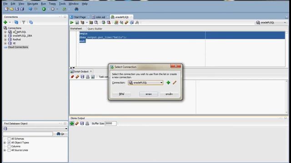Screen dimensions: 291x163
Task: Click Refresh icon in Connections panel toolbar
Action: [x=16, y=22]
